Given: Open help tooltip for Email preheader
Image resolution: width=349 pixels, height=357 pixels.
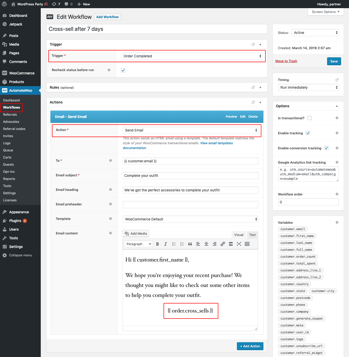Looking at the screenshot, I should click(x=111, y=204).
